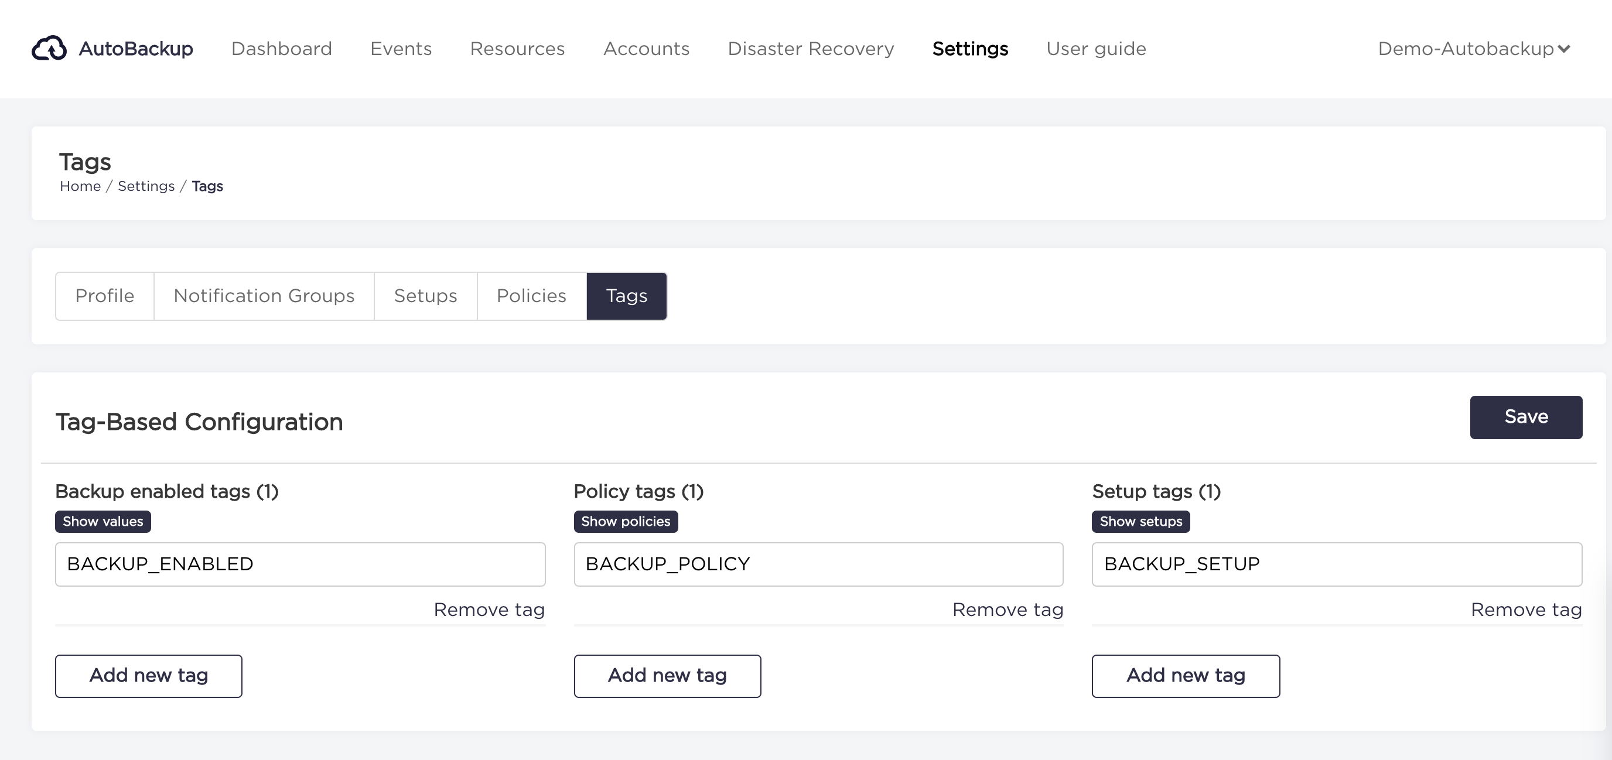Click the BACKUP_ENABLED tag input field
Viewport: 1612px width, 760px height.
click(300, 564)
